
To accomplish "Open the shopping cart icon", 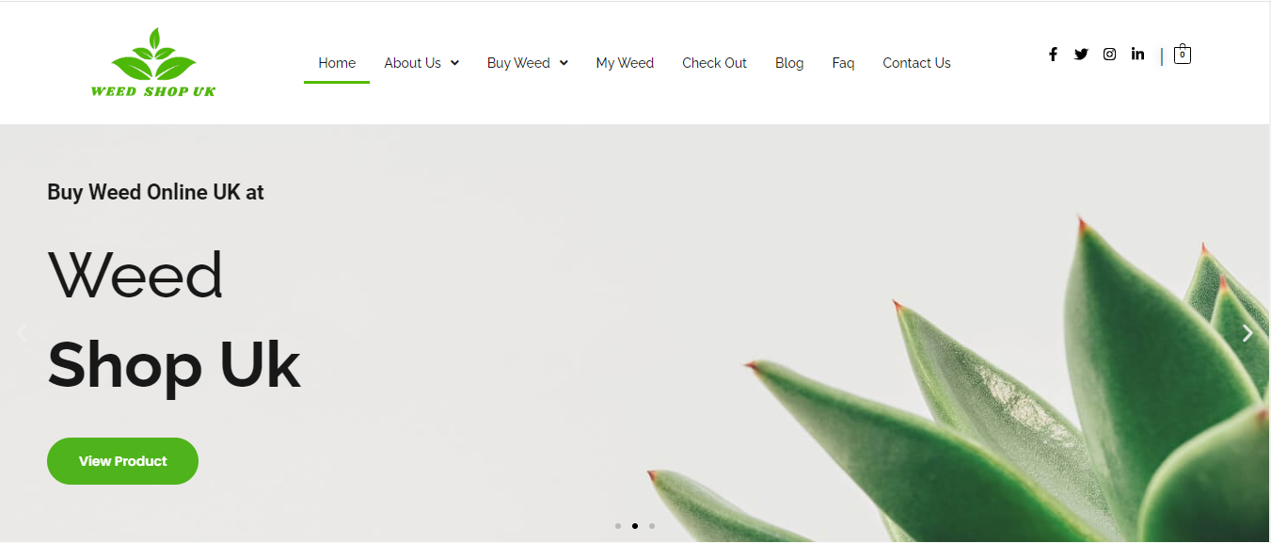I will point(1183,55).
